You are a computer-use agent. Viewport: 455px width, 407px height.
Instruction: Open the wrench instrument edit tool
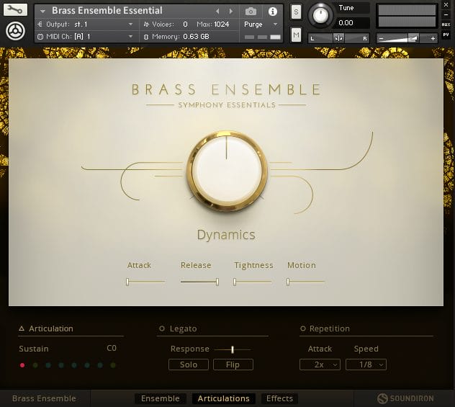16,10
